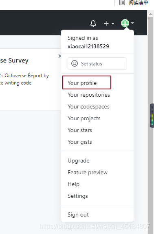Screen dimensions: 154x234
Task: Click the Set status button
Action: point(97,64)
